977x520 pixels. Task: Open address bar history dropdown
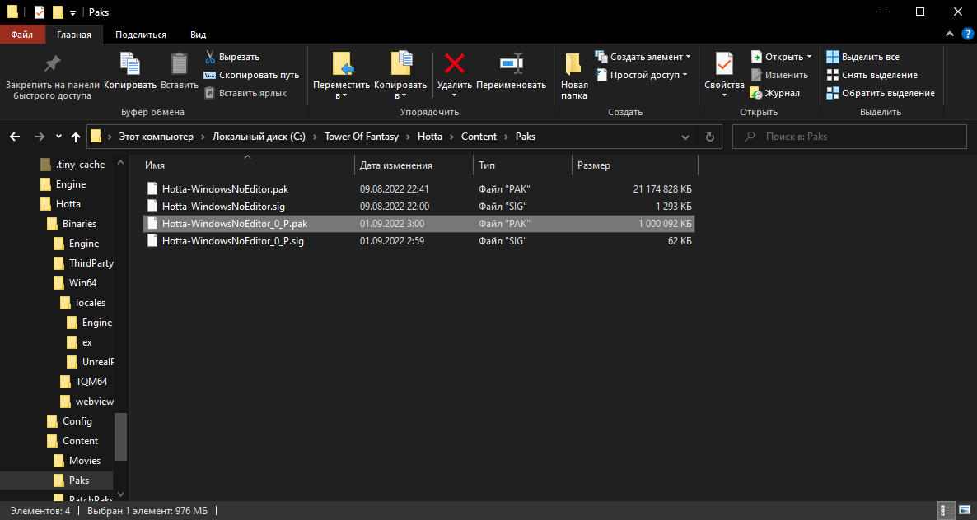[685, 137]
